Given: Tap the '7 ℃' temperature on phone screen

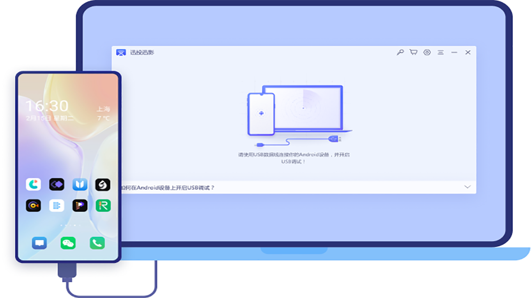Looking at the screenshot, I should (104, 118).
